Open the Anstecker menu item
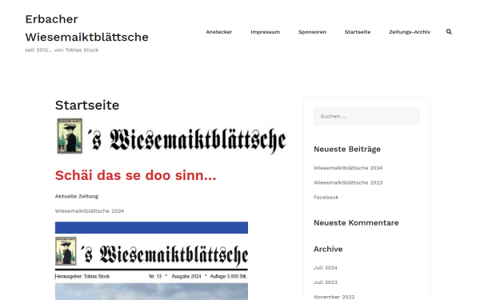This screenshot has width=480, height=300. pos(219,32)
